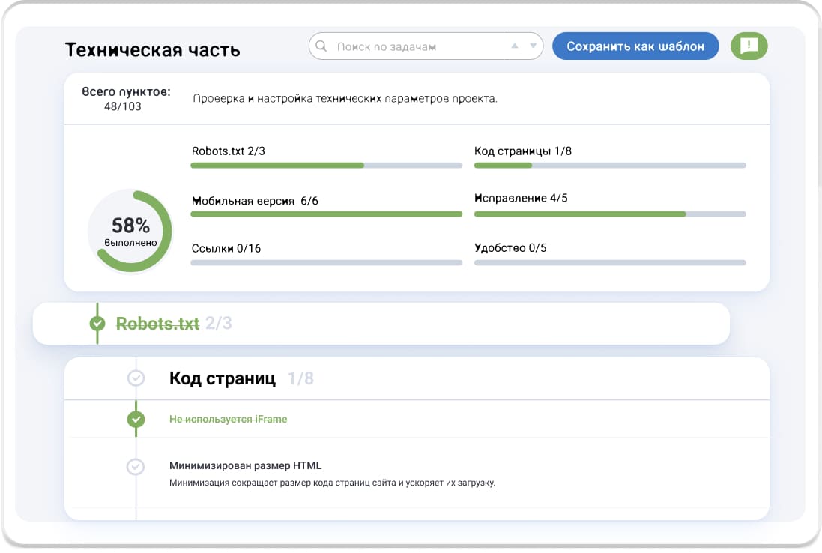Image resolution: width=822 pixels, height=553 pixels.
Task: Uncheck the Robots.txt section checkmark
Action: (x=97, y=324)
